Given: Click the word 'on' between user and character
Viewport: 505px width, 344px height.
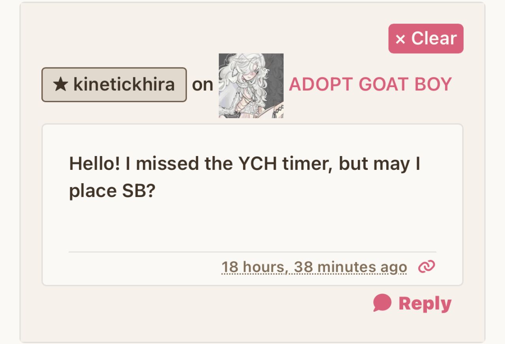Looking at the screenshot, I should (x=202, y=85).
